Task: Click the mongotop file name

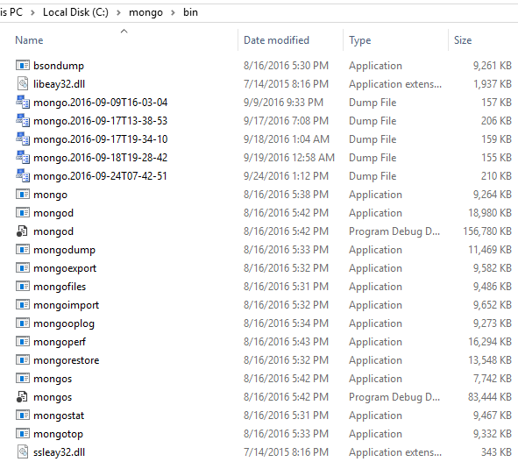Action: pos(58,434)
